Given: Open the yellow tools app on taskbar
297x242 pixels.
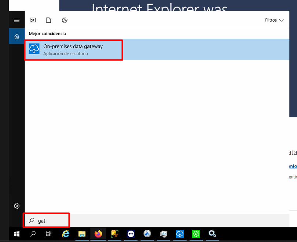Looking at the screenshot, I should pyautogui.click(x=115, y=234).
